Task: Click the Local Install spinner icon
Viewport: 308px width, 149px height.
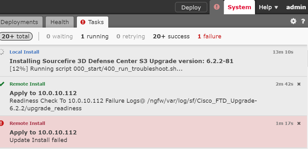Action: (x=2, y=52)
